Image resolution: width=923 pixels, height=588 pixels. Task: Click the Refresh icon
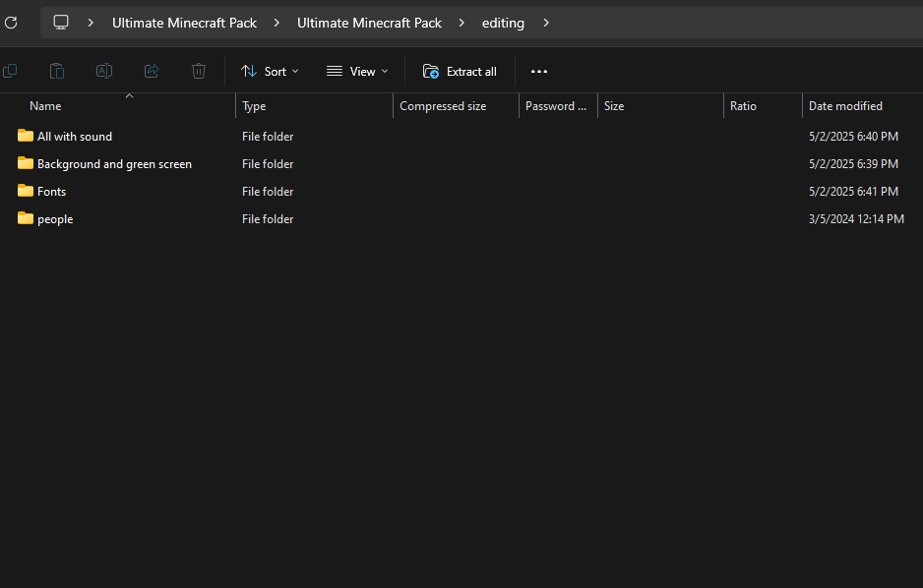point(11,23)
